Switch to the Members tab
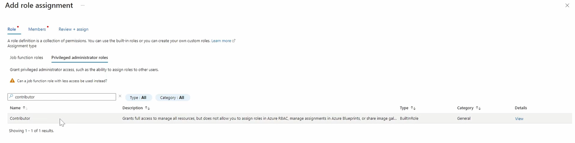575x143 pixels. point(37,29)
